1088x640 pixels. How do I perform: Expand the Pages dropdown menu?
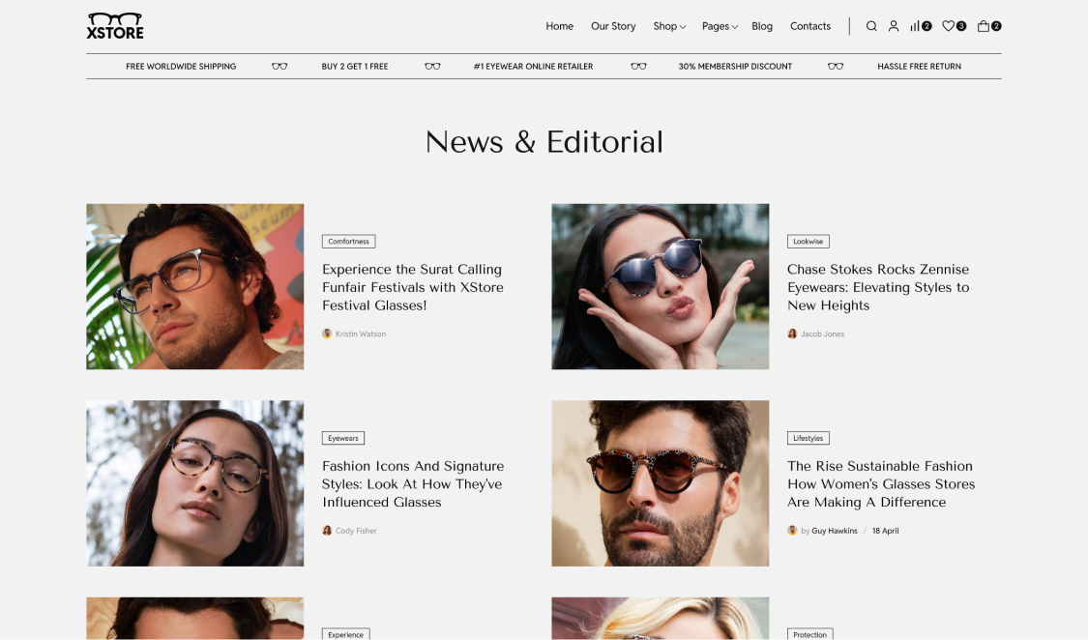[x=720, y=26]
